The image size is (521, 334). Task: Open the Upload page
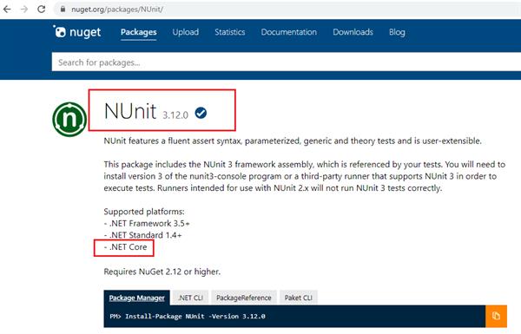click(186, 32)
